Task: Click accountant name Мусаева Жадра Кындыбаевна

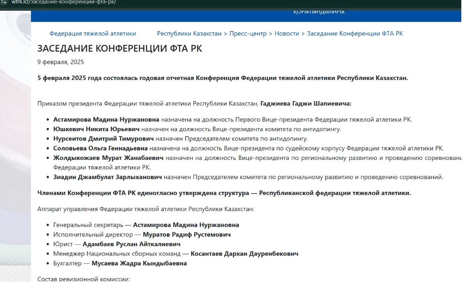Action: 139,264
